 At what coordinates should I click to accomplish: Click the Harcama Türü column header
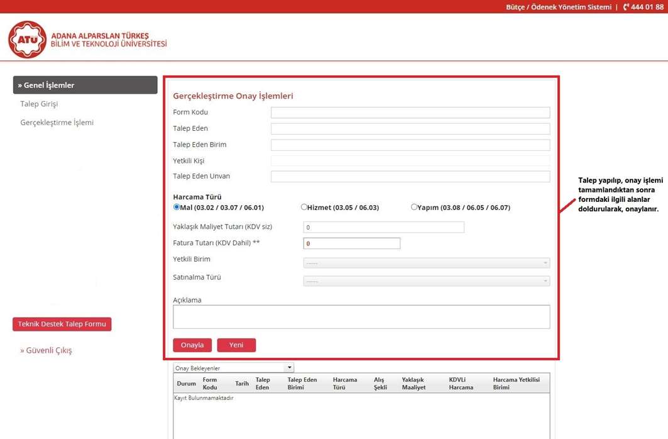(345, 384)
